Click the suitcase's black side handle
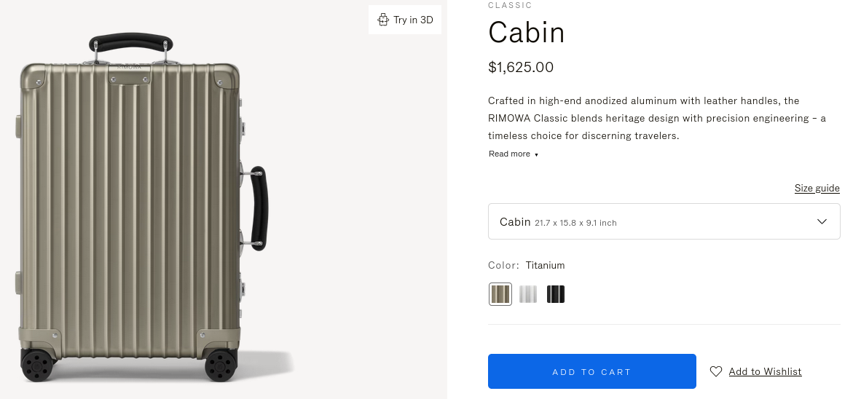The height and width of the screenshot is (399, 861). [x=259, y=209]
